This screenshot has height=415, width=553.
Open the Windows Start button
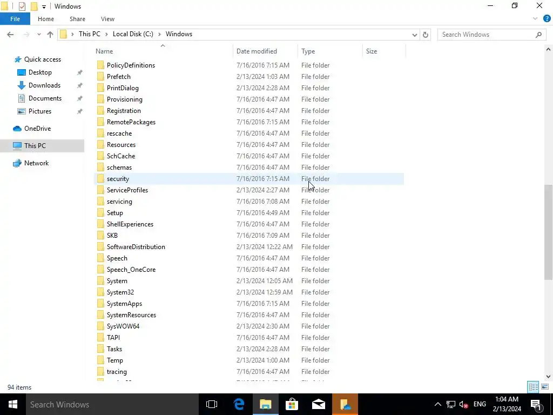click(x=13, y=404)
